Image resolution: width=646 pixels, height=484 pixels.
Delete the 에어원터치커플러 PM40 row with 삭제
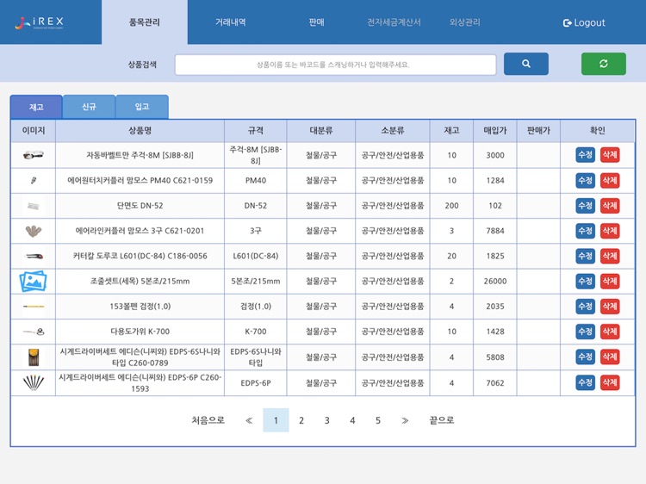click(x=610, y=180)
